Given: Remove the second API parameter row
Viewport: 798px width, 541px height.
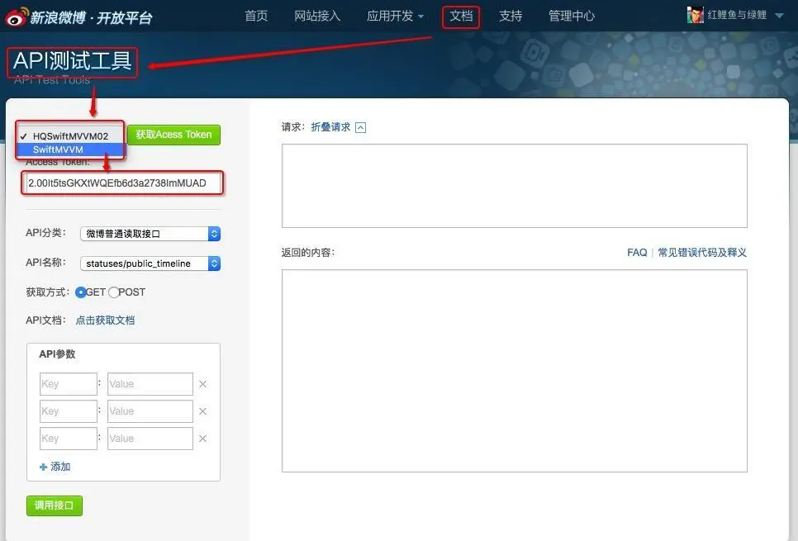Looking at the screenshot, I should coord(202,411).
